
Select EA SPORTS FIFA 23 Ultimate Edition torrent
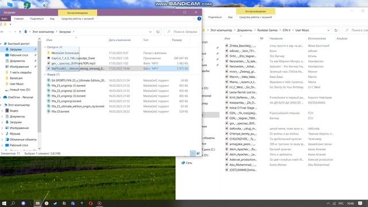tap(117, 80)
